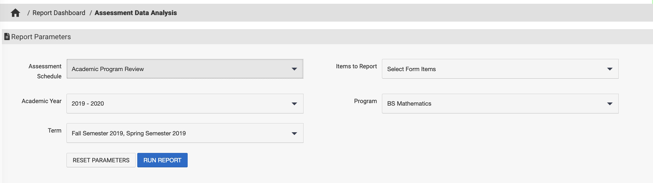Click the Program field label

tap(365, 101)
